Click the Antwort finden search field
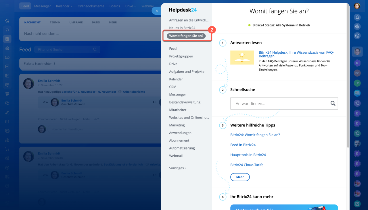Image resolution: width=368 pixels, height=210 pixels. [284, 104]
